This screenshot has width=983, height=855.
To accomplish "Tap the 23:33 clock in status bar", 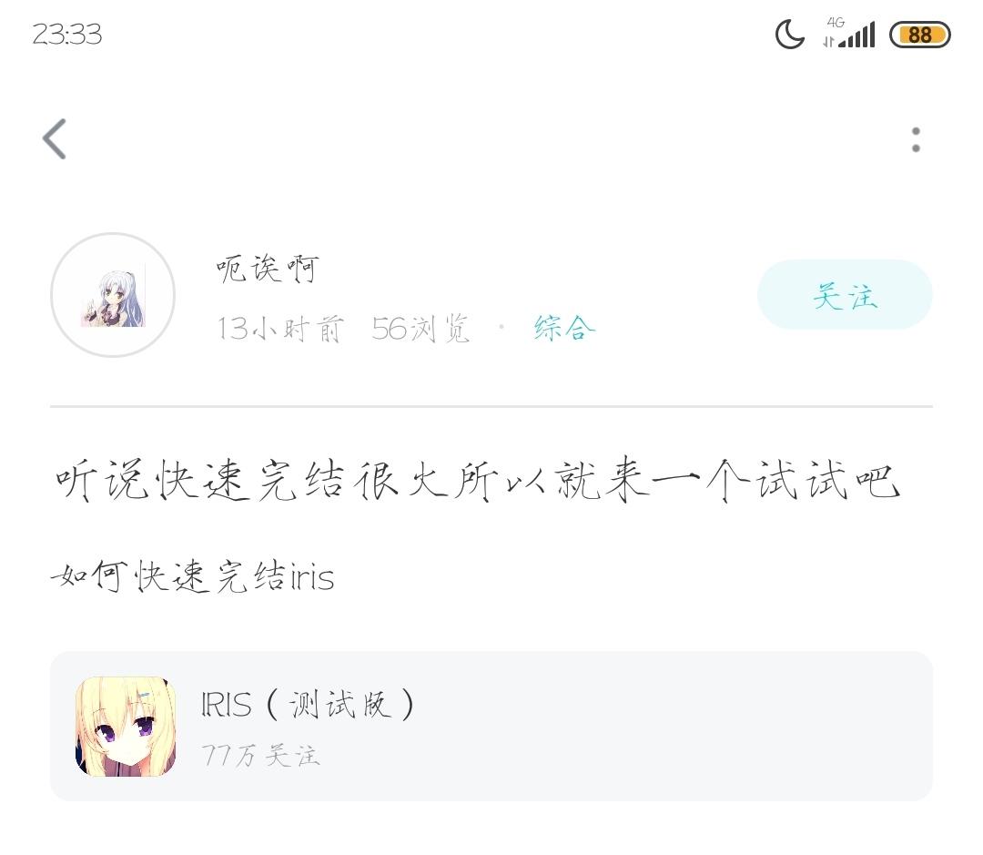I will tap(66, 34).
